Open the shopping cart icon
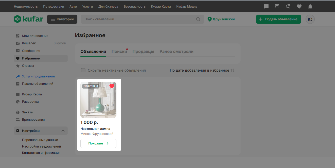This screenshot has height=168, width=335. (277, 6)
